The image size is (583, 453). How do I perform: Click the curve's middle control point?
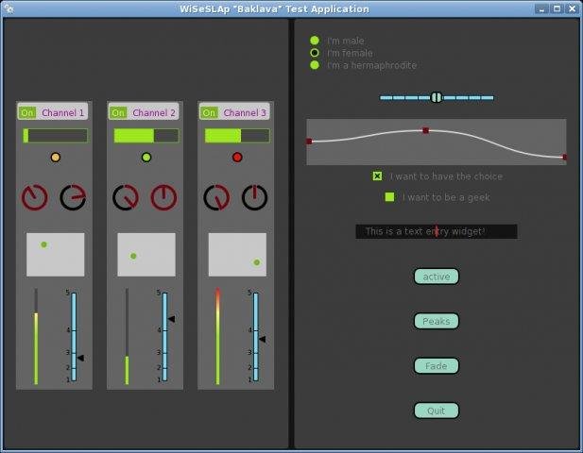[x=426, y=130]
